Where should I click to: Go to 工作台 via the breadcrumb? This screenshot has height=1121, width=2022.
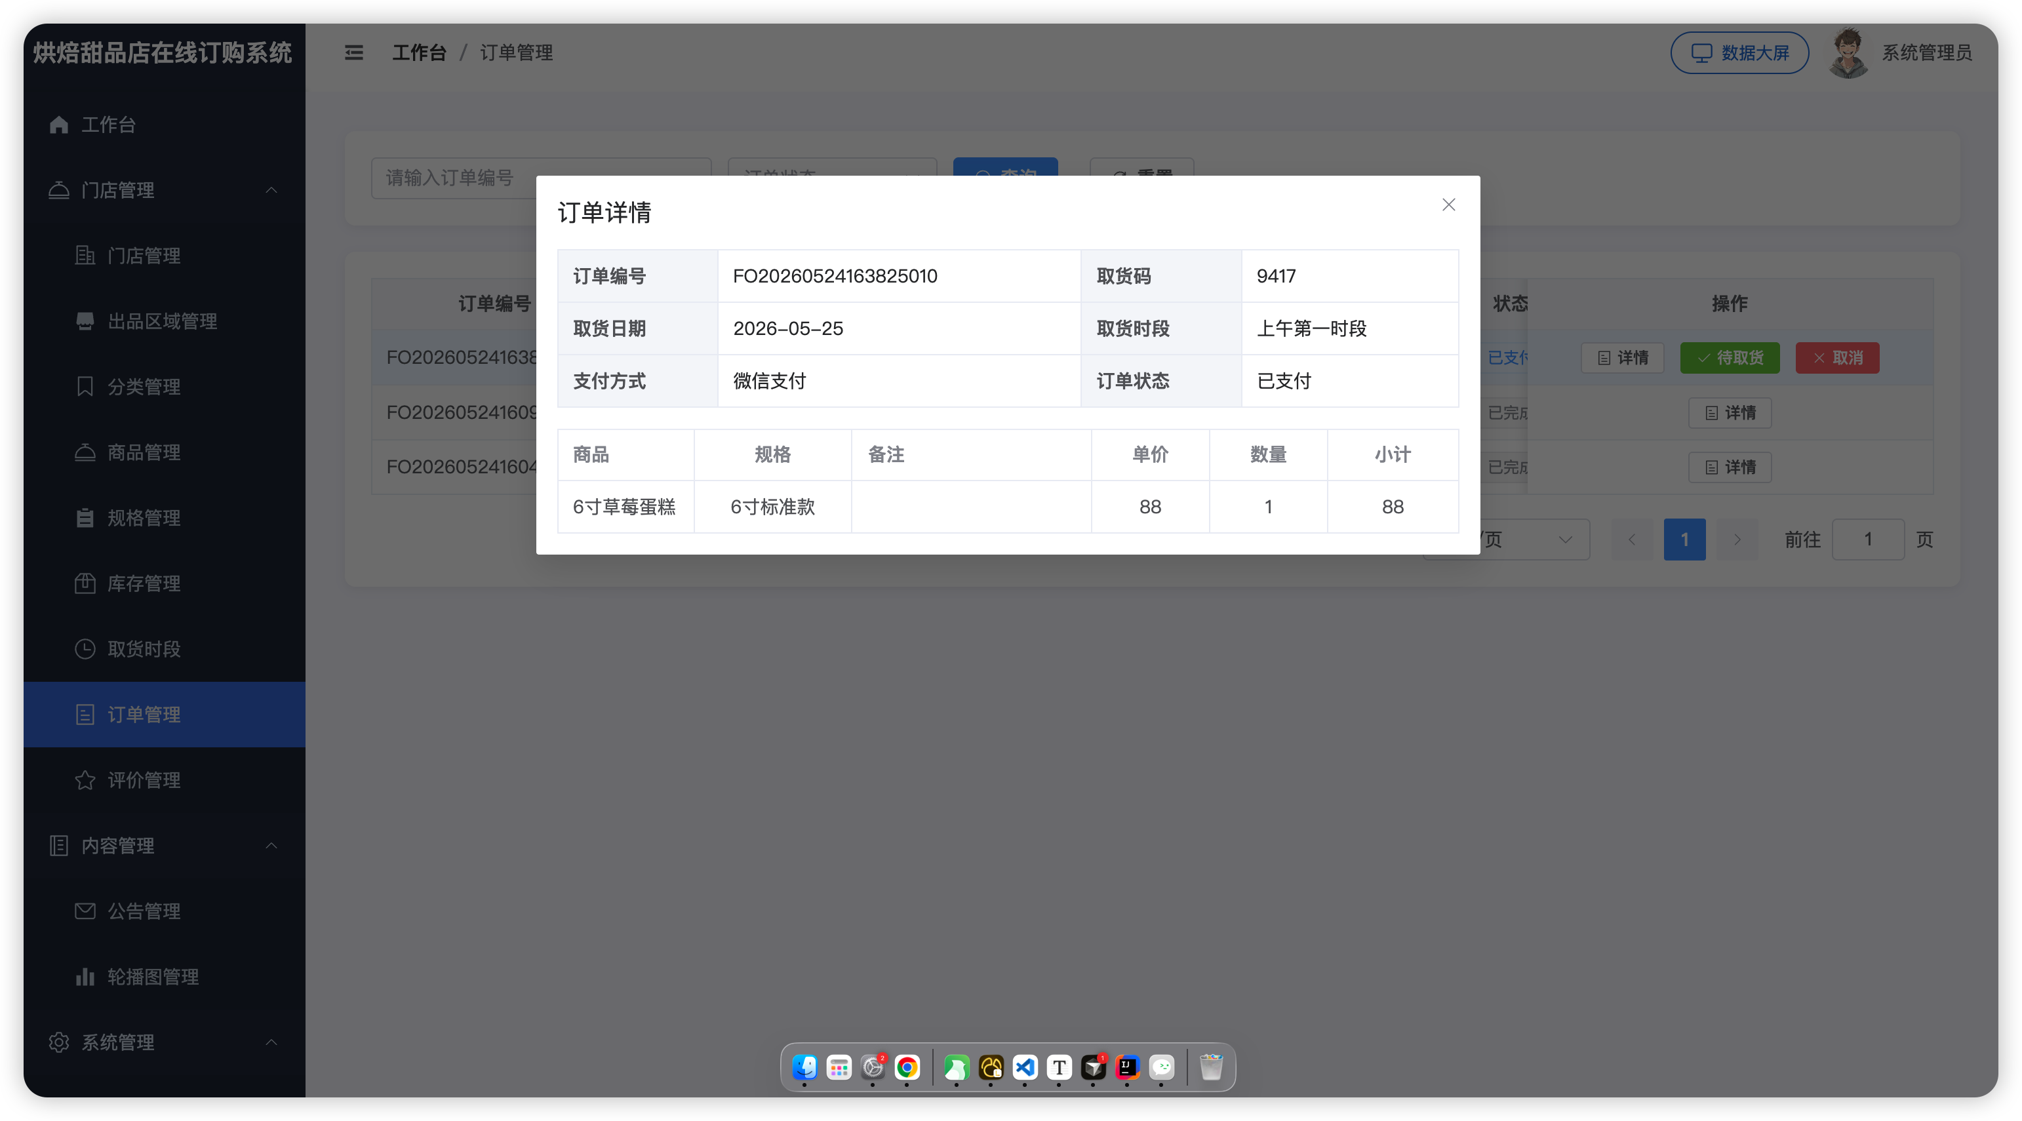[x=419, y=52]
